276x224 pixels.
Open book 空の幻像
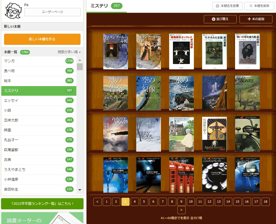click(148, 93)
